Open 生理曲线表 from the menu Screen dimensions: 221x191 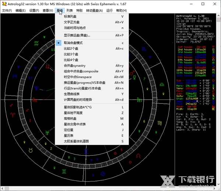[x=92, y=94]
